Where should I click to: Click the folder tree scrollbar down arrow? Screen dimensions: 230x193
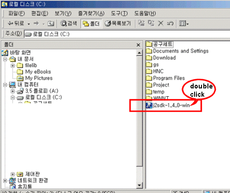(x=139, y=185)
